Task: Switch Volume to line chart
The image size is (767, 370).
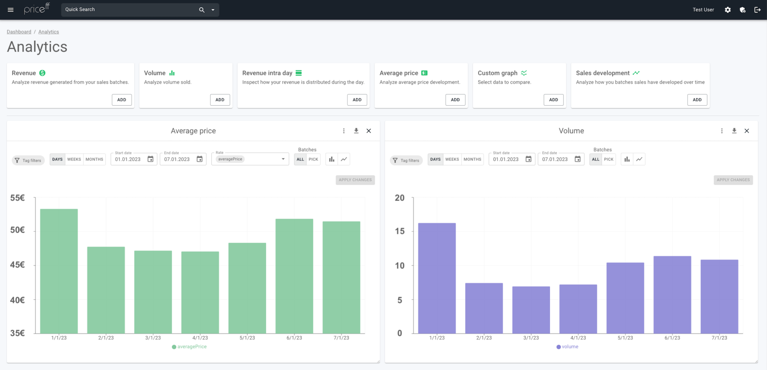Action: tap(639, 159)
